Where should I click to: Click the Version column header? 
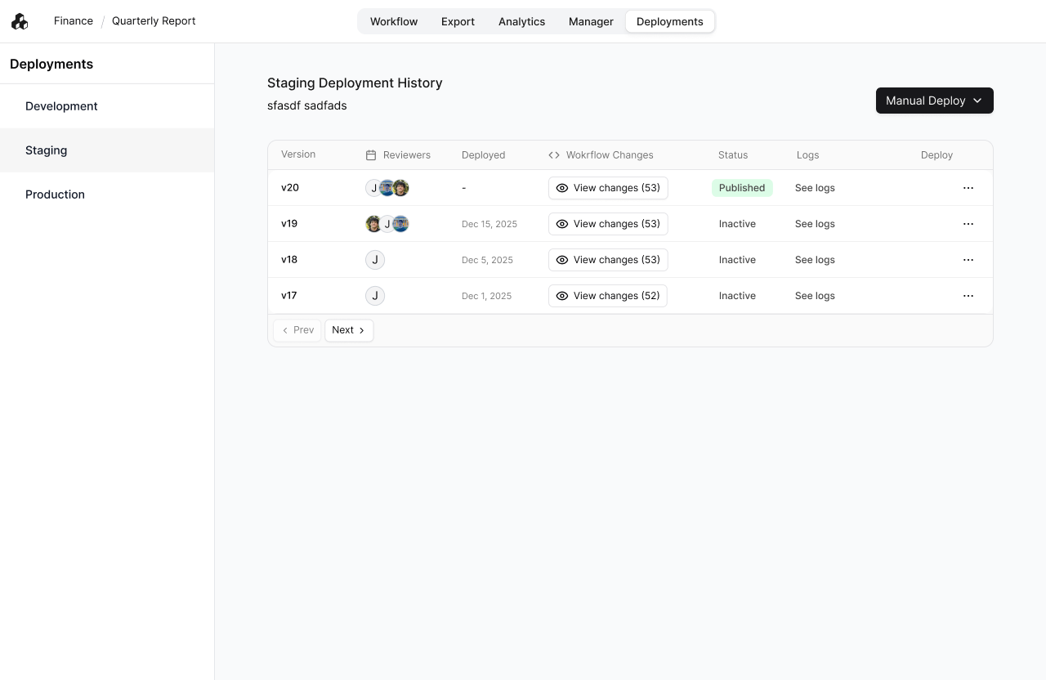[x=298, y=154]
